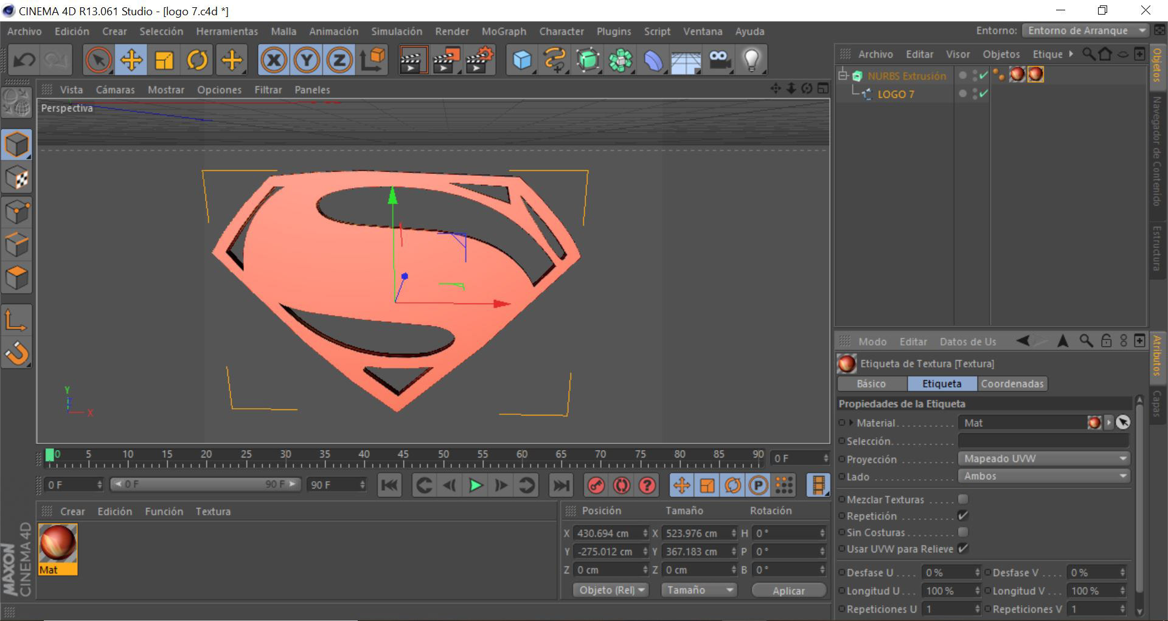Open the Proyección Mapeado UVW dropdown
Image resolution: width=1168 pixels, height=621 pixels.
tap(1044, 459)
